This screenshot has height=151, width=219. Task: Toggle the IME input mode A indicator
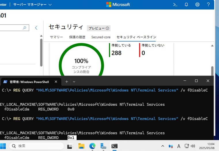(179, 146)
